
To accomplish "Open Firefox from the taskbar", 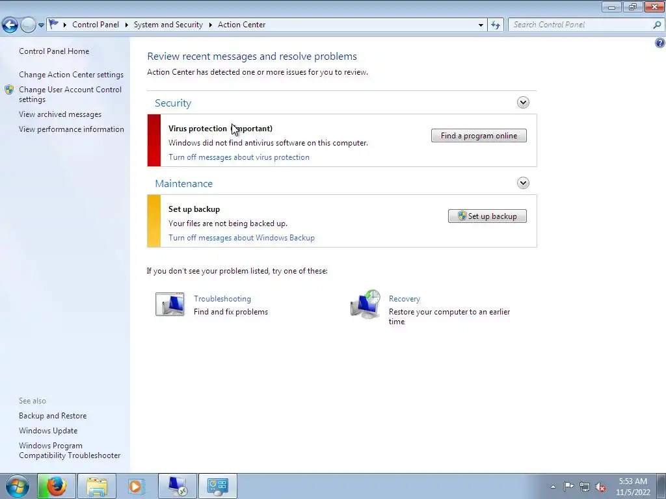I will pyautogui.click(x=56, y=486).
